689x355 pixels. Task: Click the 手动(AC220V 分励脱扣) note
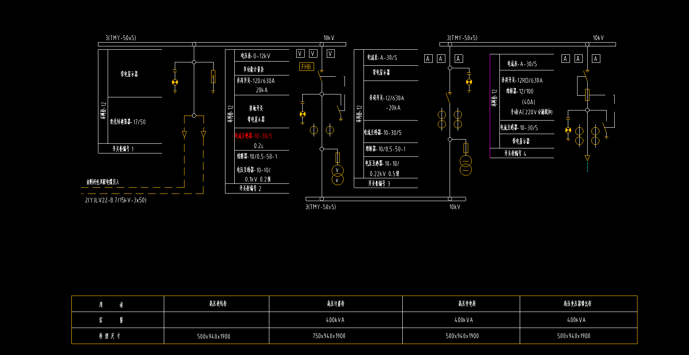pos(532,112)
